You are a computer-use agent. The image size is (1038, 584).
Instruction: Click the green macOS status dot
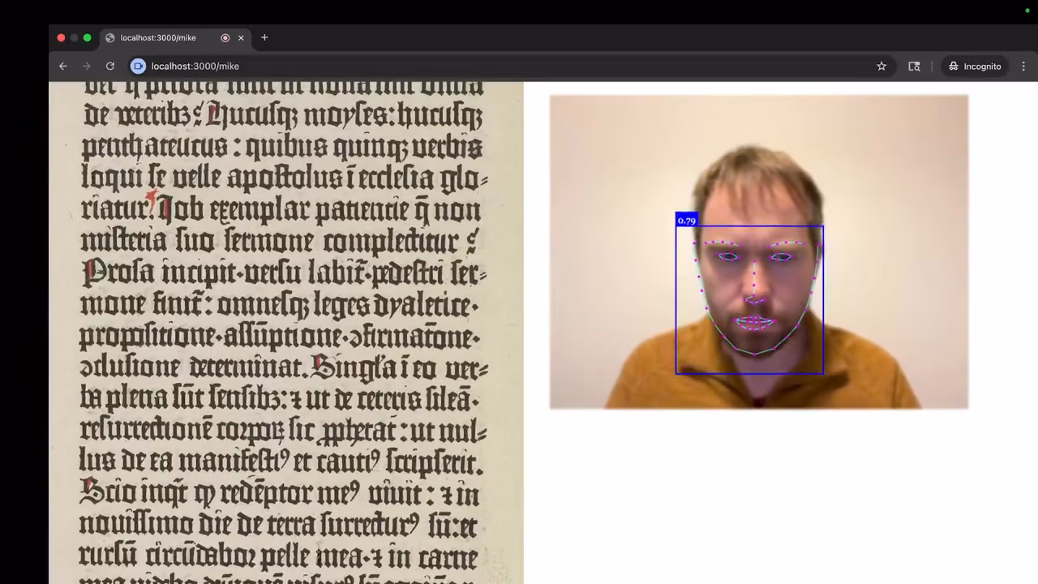(x=1027, y=11)
